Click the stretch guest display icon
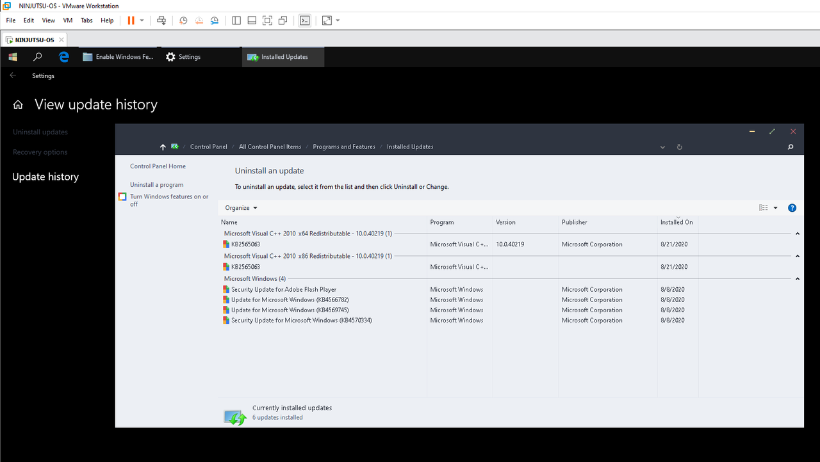This screenshot has width=820, height=462. pyautogui.click(x=327, y=20)
